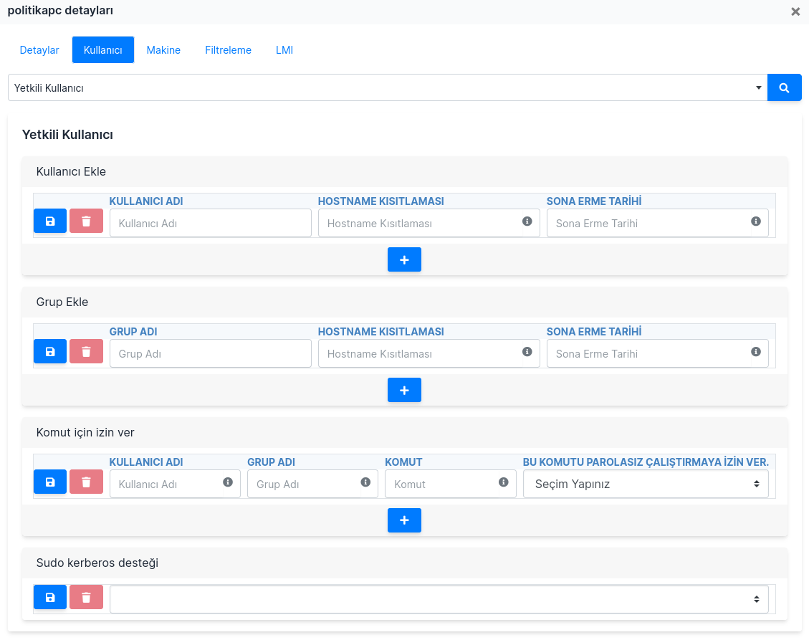
Task: Save the Grup Ekle row
Action: coord(50,351)
